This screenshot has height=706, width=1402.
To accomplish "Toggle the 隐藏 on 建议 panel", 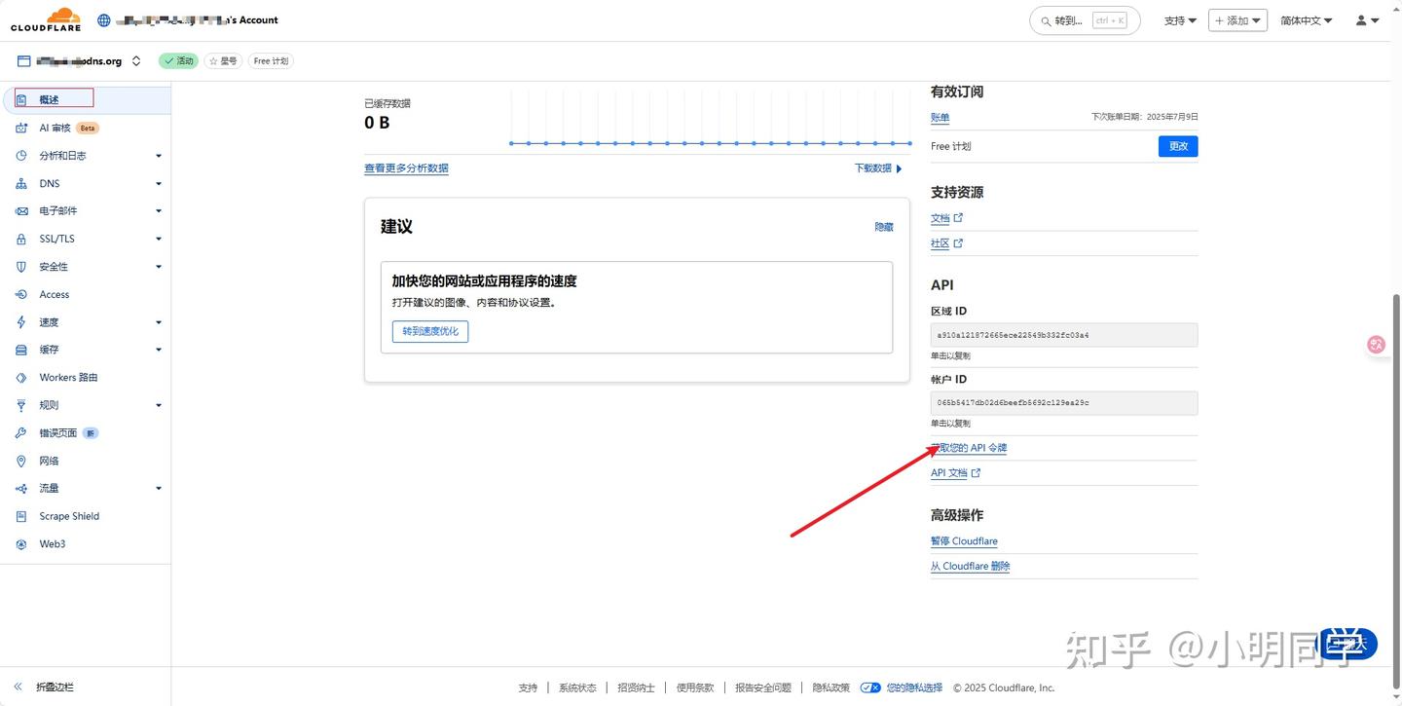I will [883, 226].
